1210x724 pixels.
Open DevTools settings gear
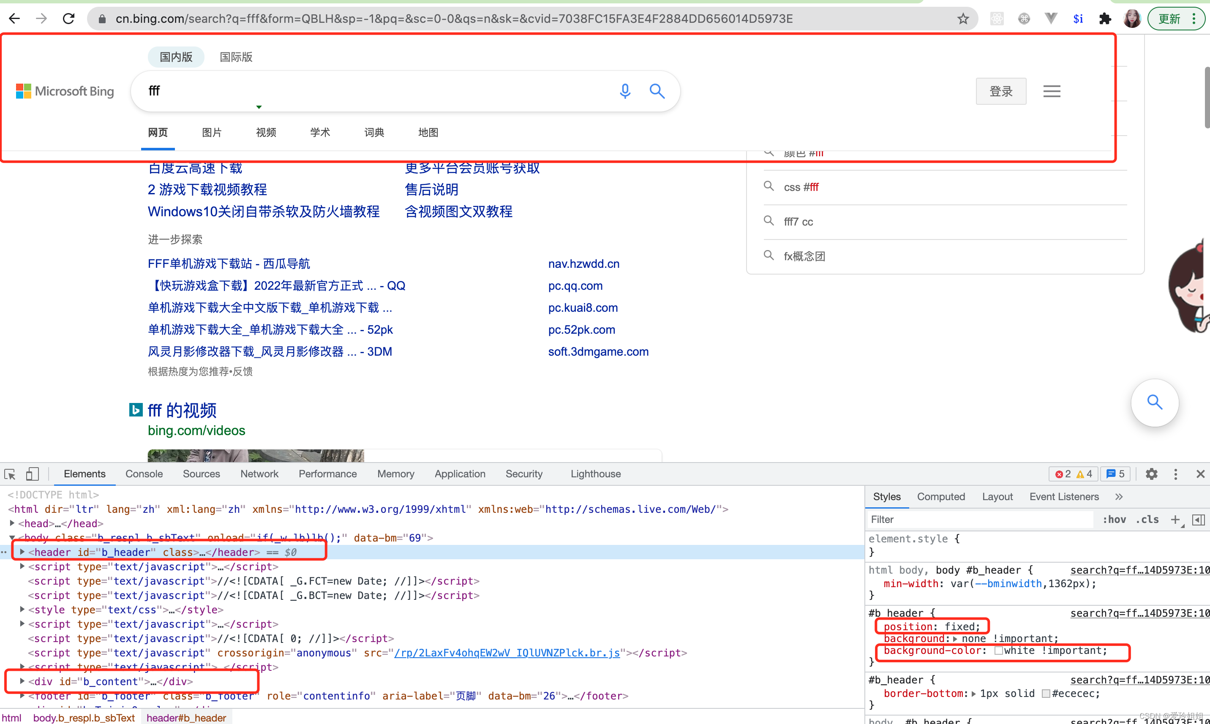1151,474
